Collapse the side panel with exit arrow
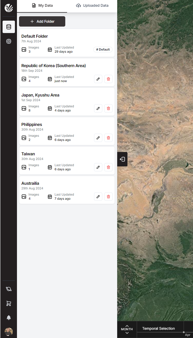This screenshot has height=338, width=193. tap(122, 159)
